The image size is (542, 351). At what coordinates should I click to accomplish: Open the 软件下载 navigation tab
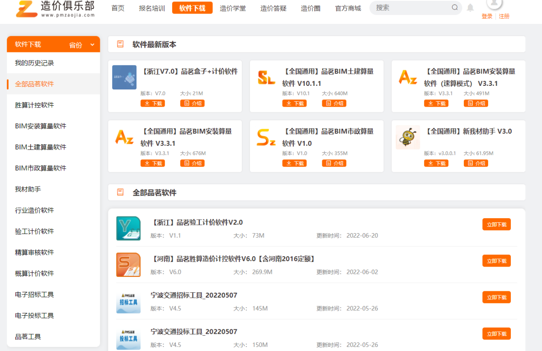(192, 8)
